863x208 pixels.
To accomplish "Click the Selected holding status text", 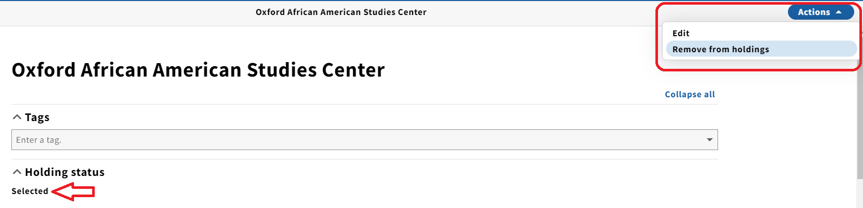I will 30,191.
